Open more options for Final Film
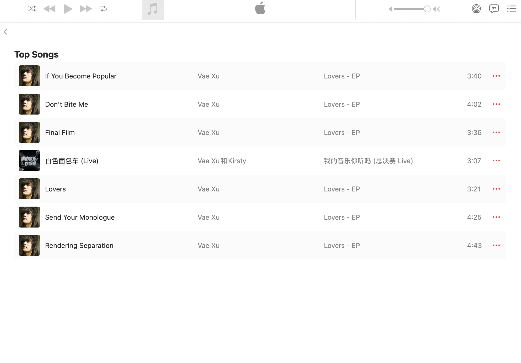This screenshot has height=363, width=521. (496, 132)
